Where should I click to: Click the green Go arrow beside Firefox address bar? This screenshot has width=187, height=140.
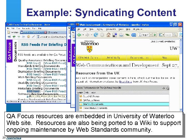coord(155,35)
